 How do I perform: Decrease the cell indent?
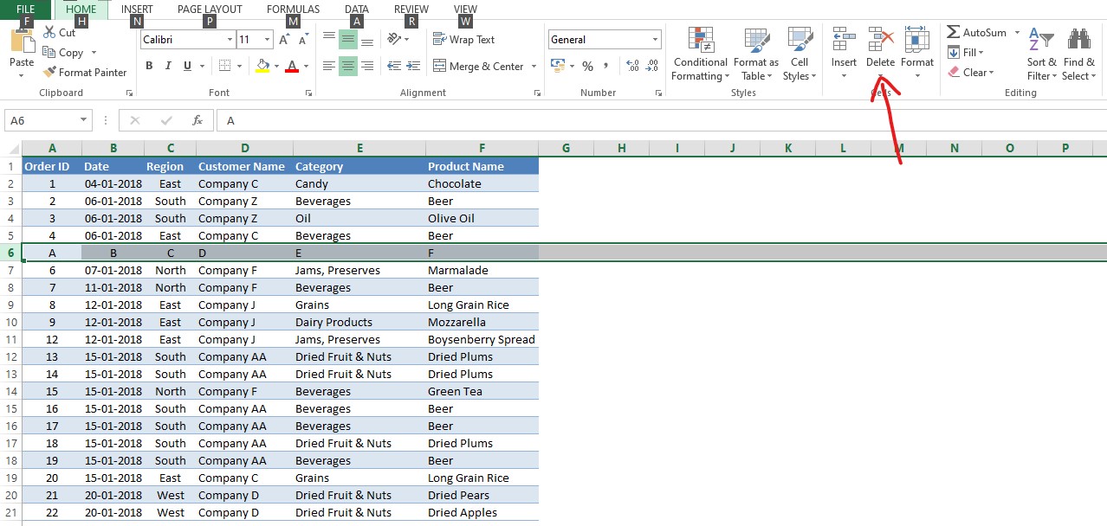394,66
